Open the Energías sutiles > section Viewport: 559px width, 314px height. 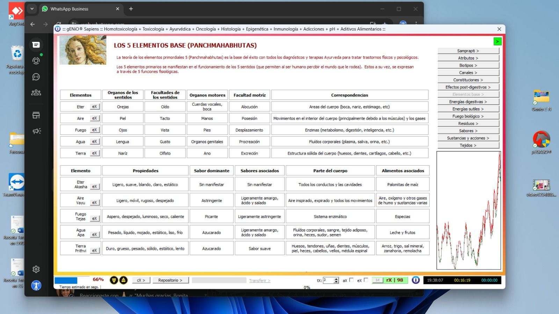point(468,109)
